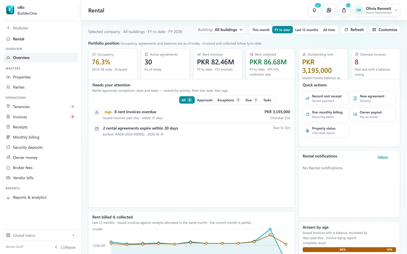Screen dimensions: 407x254
Task: Click the Properties building icon
Action: pos(8,77)
